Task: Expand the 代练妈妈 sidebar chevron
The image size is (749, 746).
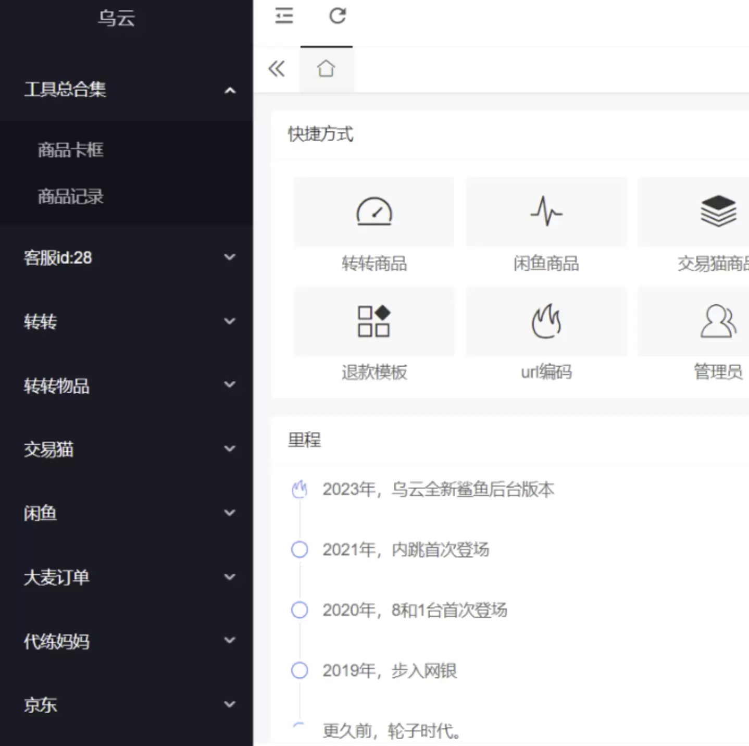Action: [230, 640]
